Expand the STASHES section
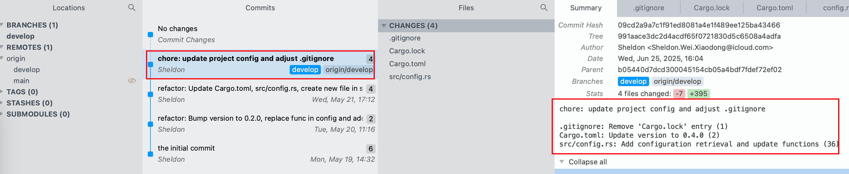Viewport: 849px width, 174px height. point(2,103)
